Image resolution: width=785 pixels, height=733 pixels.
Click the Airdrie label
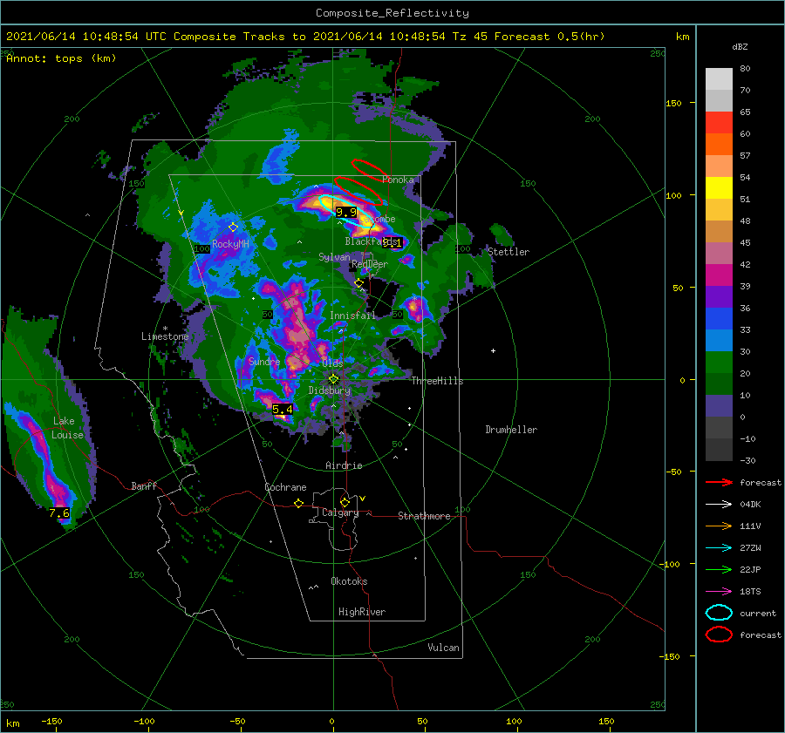point(344,465)
